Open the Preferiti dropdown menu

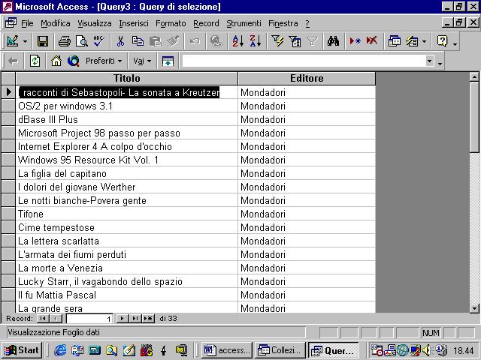104,61
